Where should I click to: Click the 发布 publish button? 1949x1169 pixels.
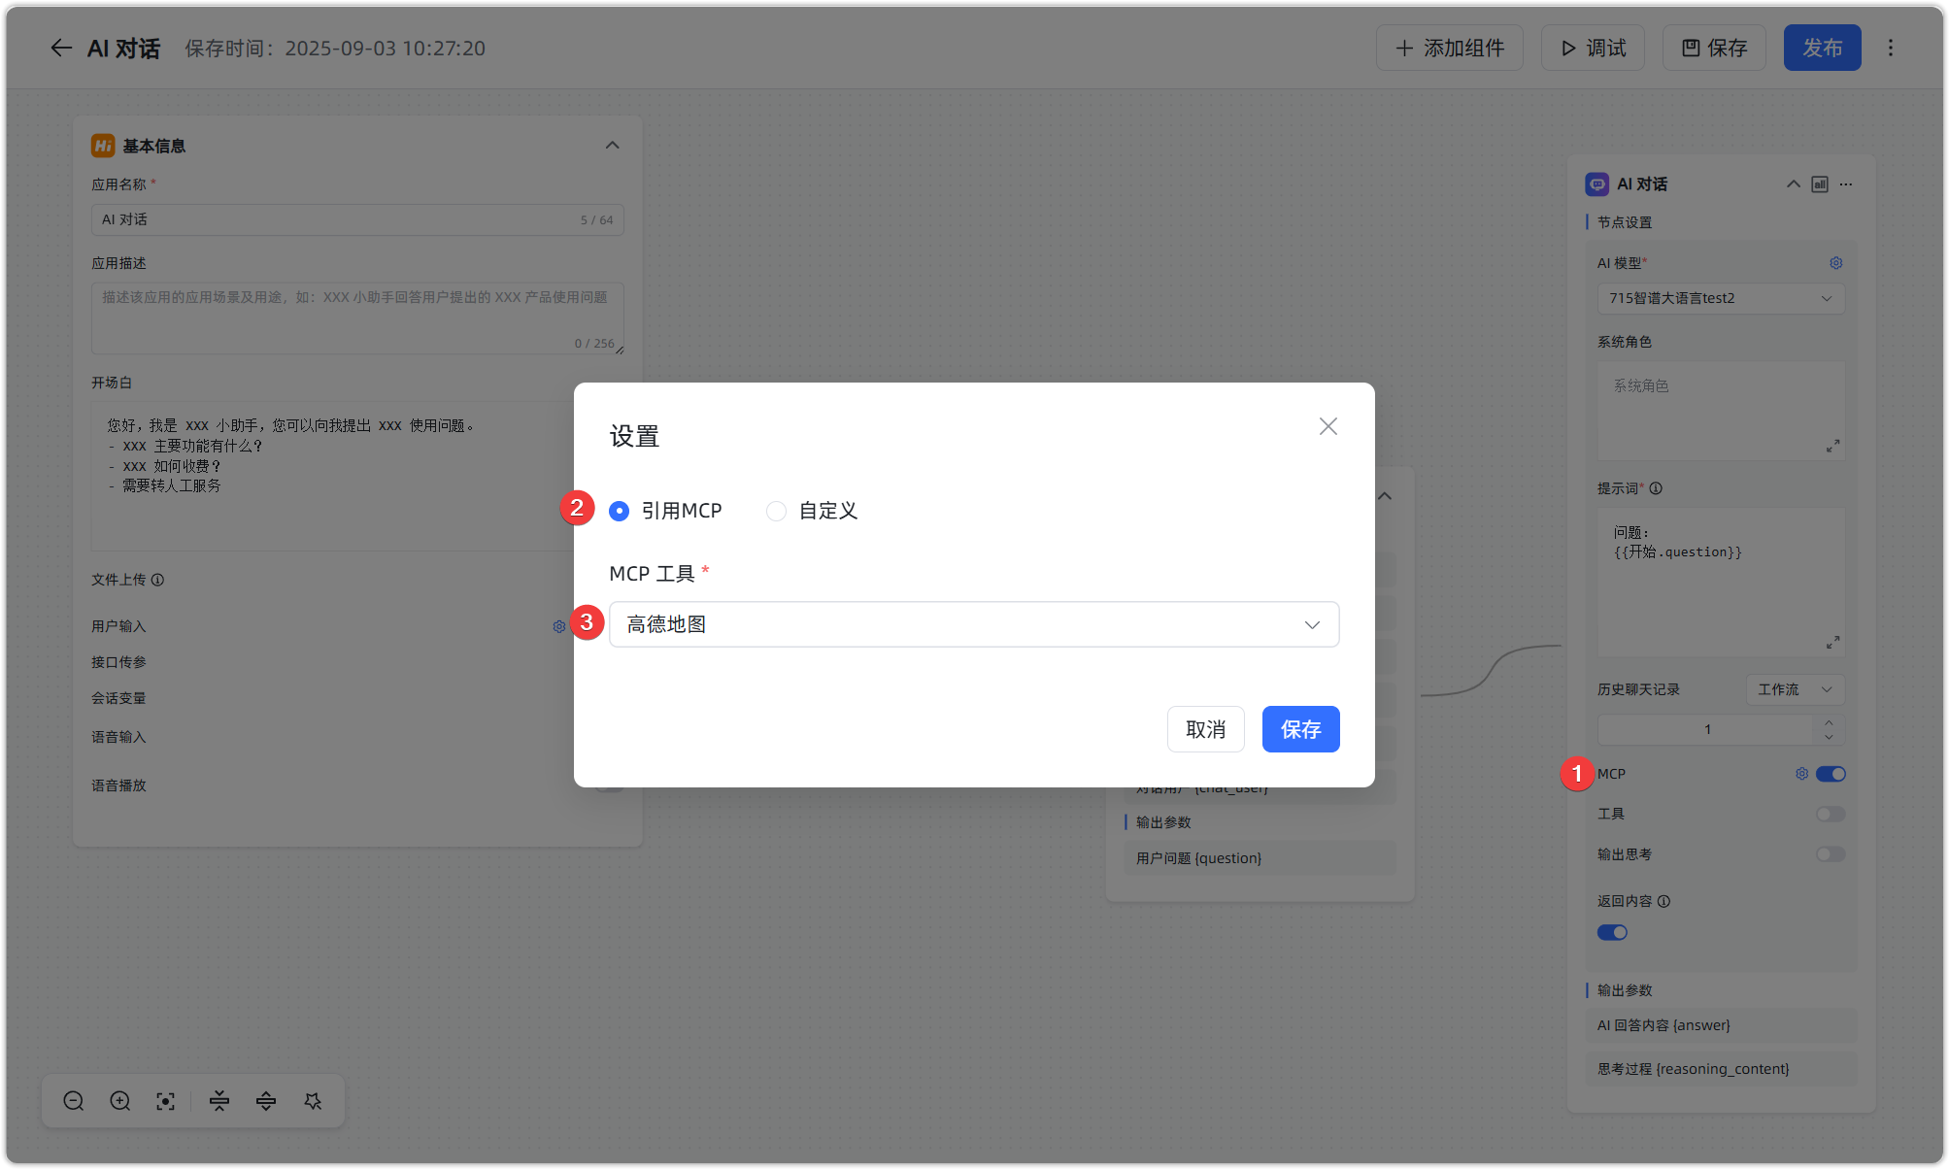click(x=1822, y=48)
